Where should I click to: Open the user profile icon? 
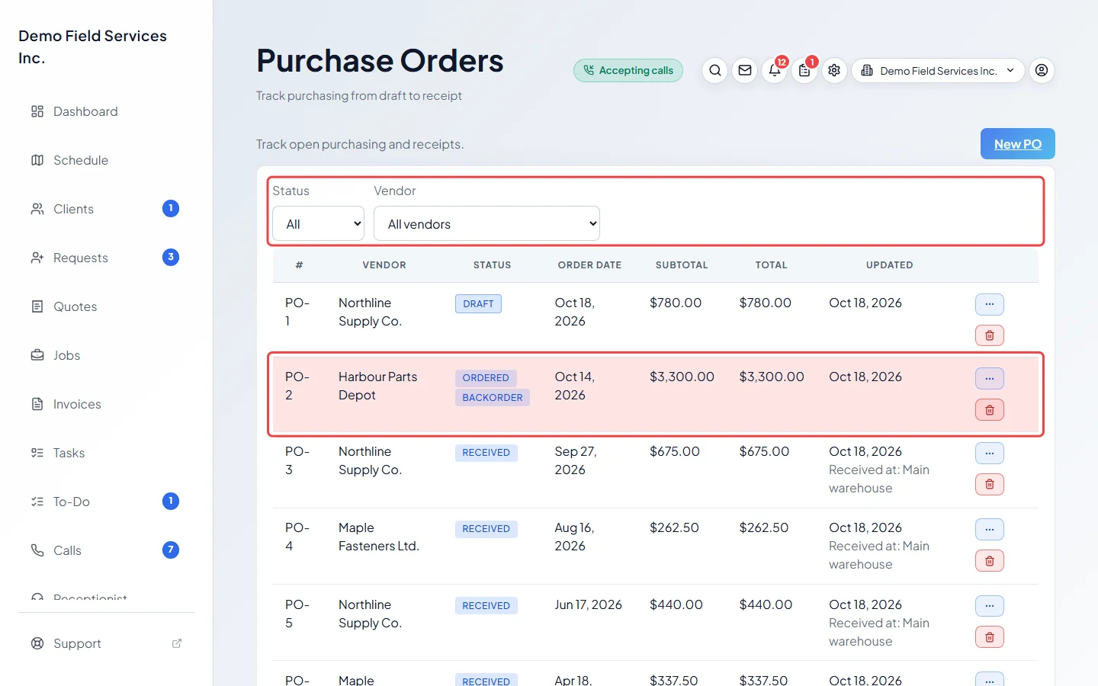point(1042,70)
